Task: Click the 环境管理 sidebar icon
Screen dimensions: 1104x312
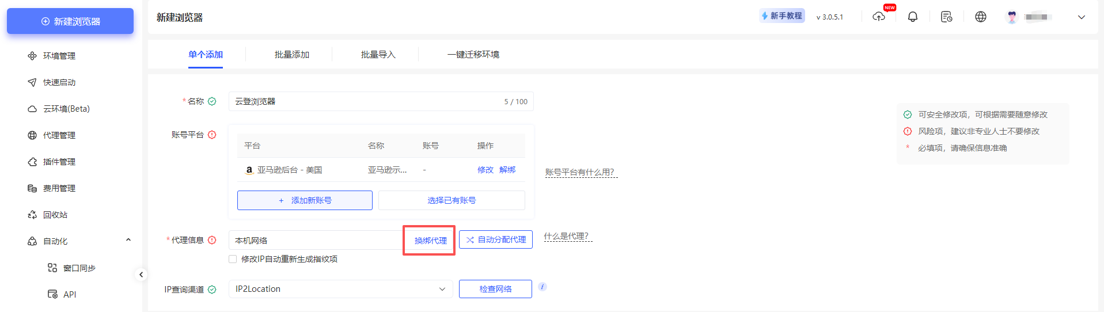Action: (x=32, y=56)
